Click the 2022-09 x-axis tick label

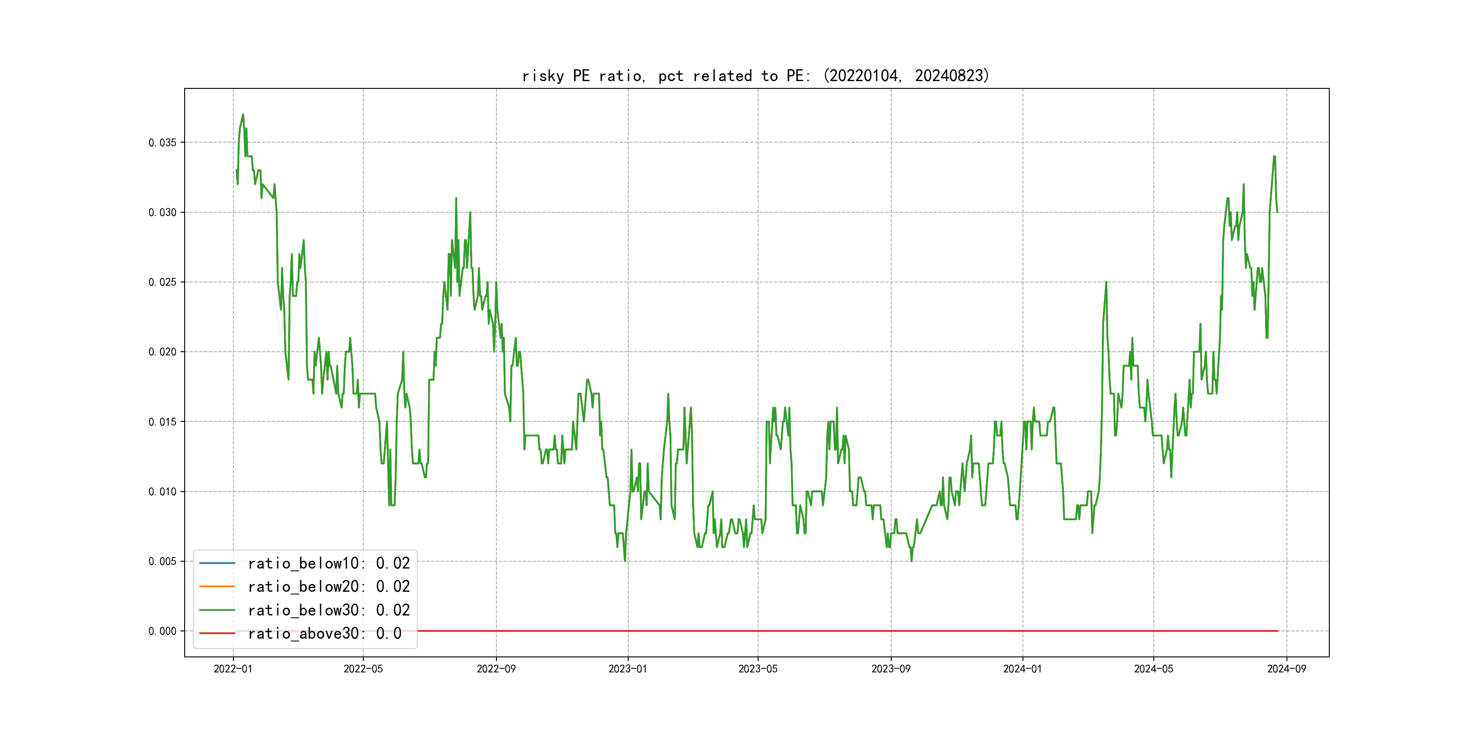[x=496, y=669]
